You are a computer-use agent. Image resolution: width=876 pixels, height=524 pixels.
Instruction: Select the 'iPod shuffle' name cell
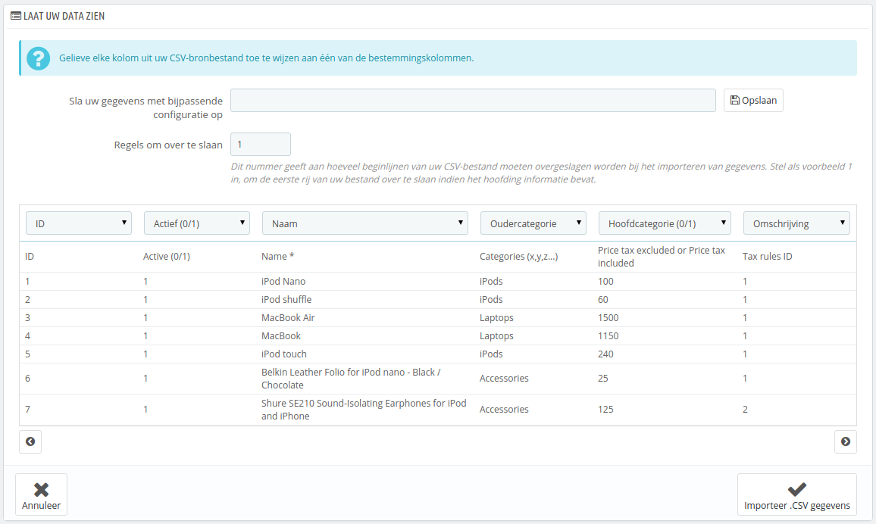coord(286,300)
